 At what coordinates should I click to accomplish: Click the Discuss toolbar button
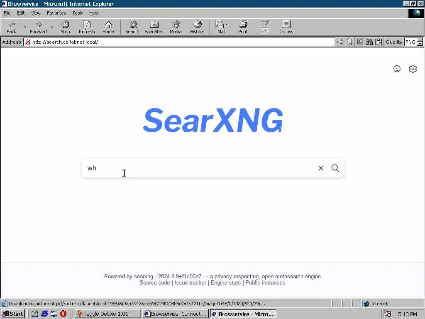[286, 27]
